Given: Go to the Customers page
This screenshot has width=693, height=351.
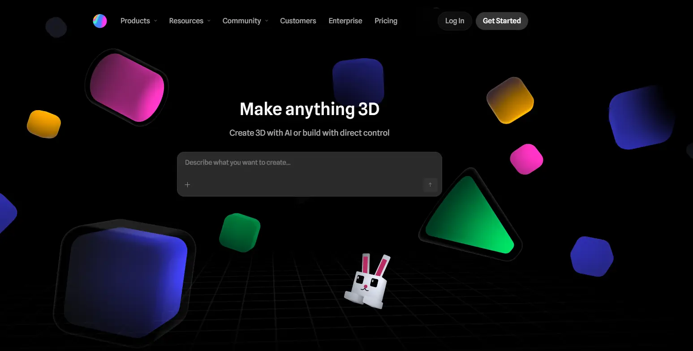Looking at the screenshot, I should (298, 21).
